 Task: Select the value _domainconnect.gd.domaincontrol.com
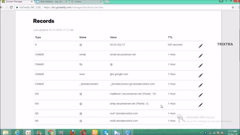click(x=132, y=84)
